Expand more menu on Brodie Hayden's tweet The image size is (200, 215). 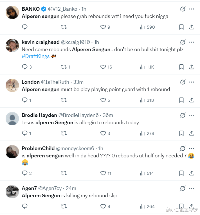(x=192, y=115)
